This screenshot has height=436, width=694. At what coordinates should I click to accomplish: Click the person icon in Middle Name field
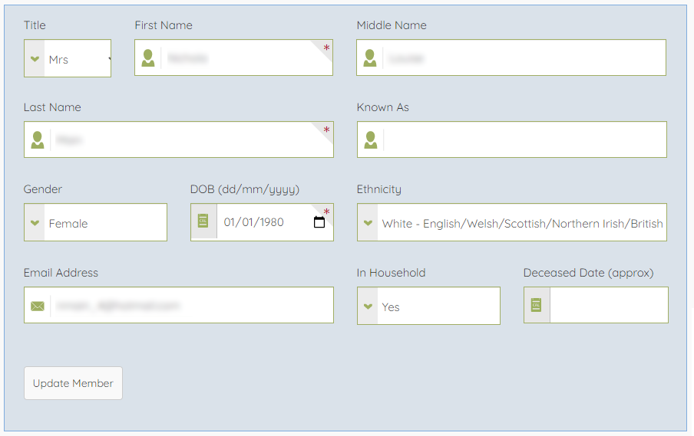click(x=370, y=58)
